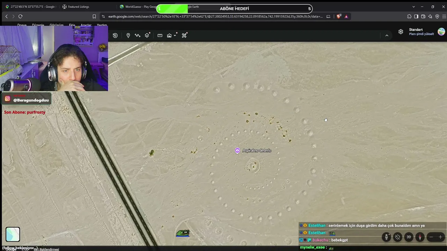Open the map layers thumbnail

coord(13,234)
